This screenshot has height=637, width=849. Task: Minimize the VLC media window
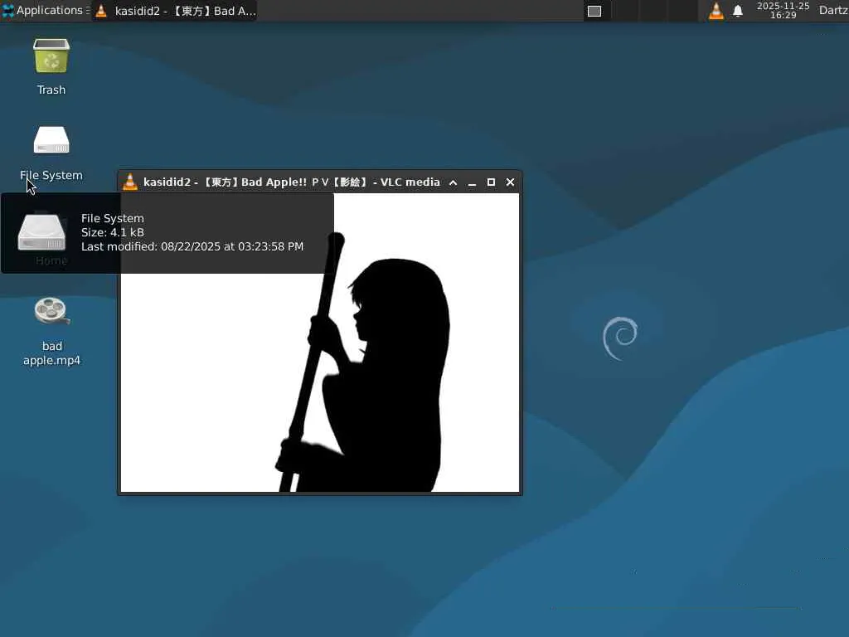click(472, 182)
